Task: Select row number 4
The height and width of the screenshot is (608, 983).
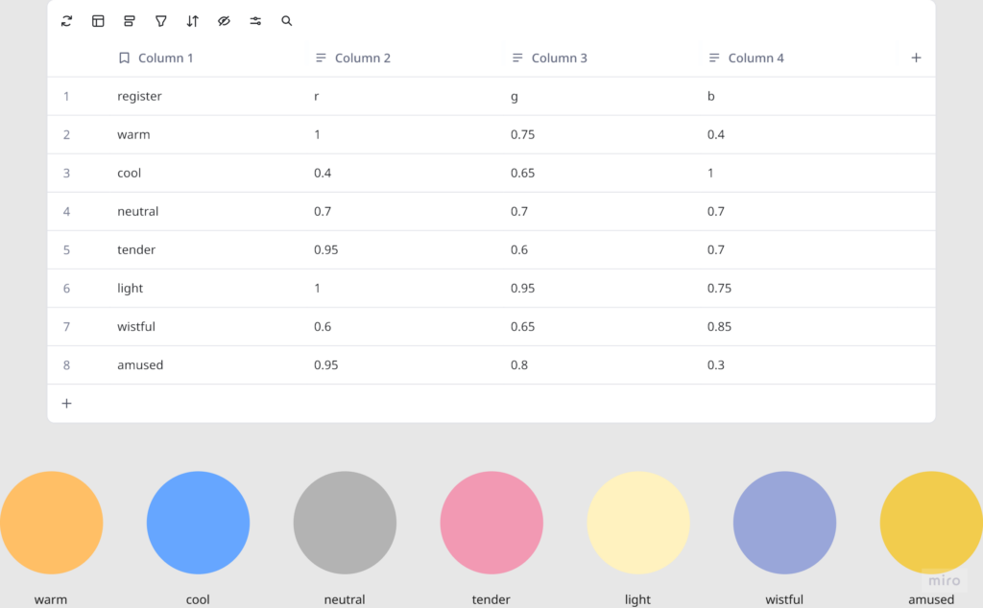Action: point(66,212)
